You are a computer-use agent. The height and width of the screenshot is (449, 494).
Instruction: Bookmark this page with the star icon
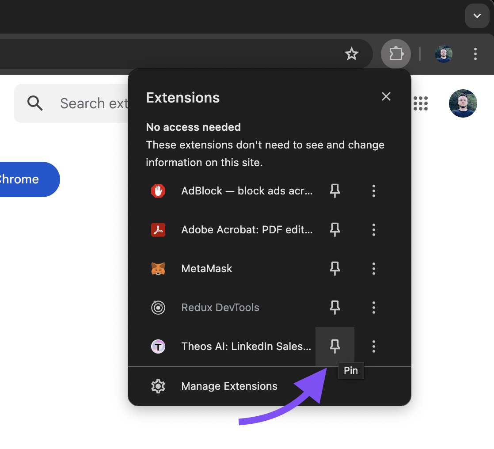coord(352,54)
